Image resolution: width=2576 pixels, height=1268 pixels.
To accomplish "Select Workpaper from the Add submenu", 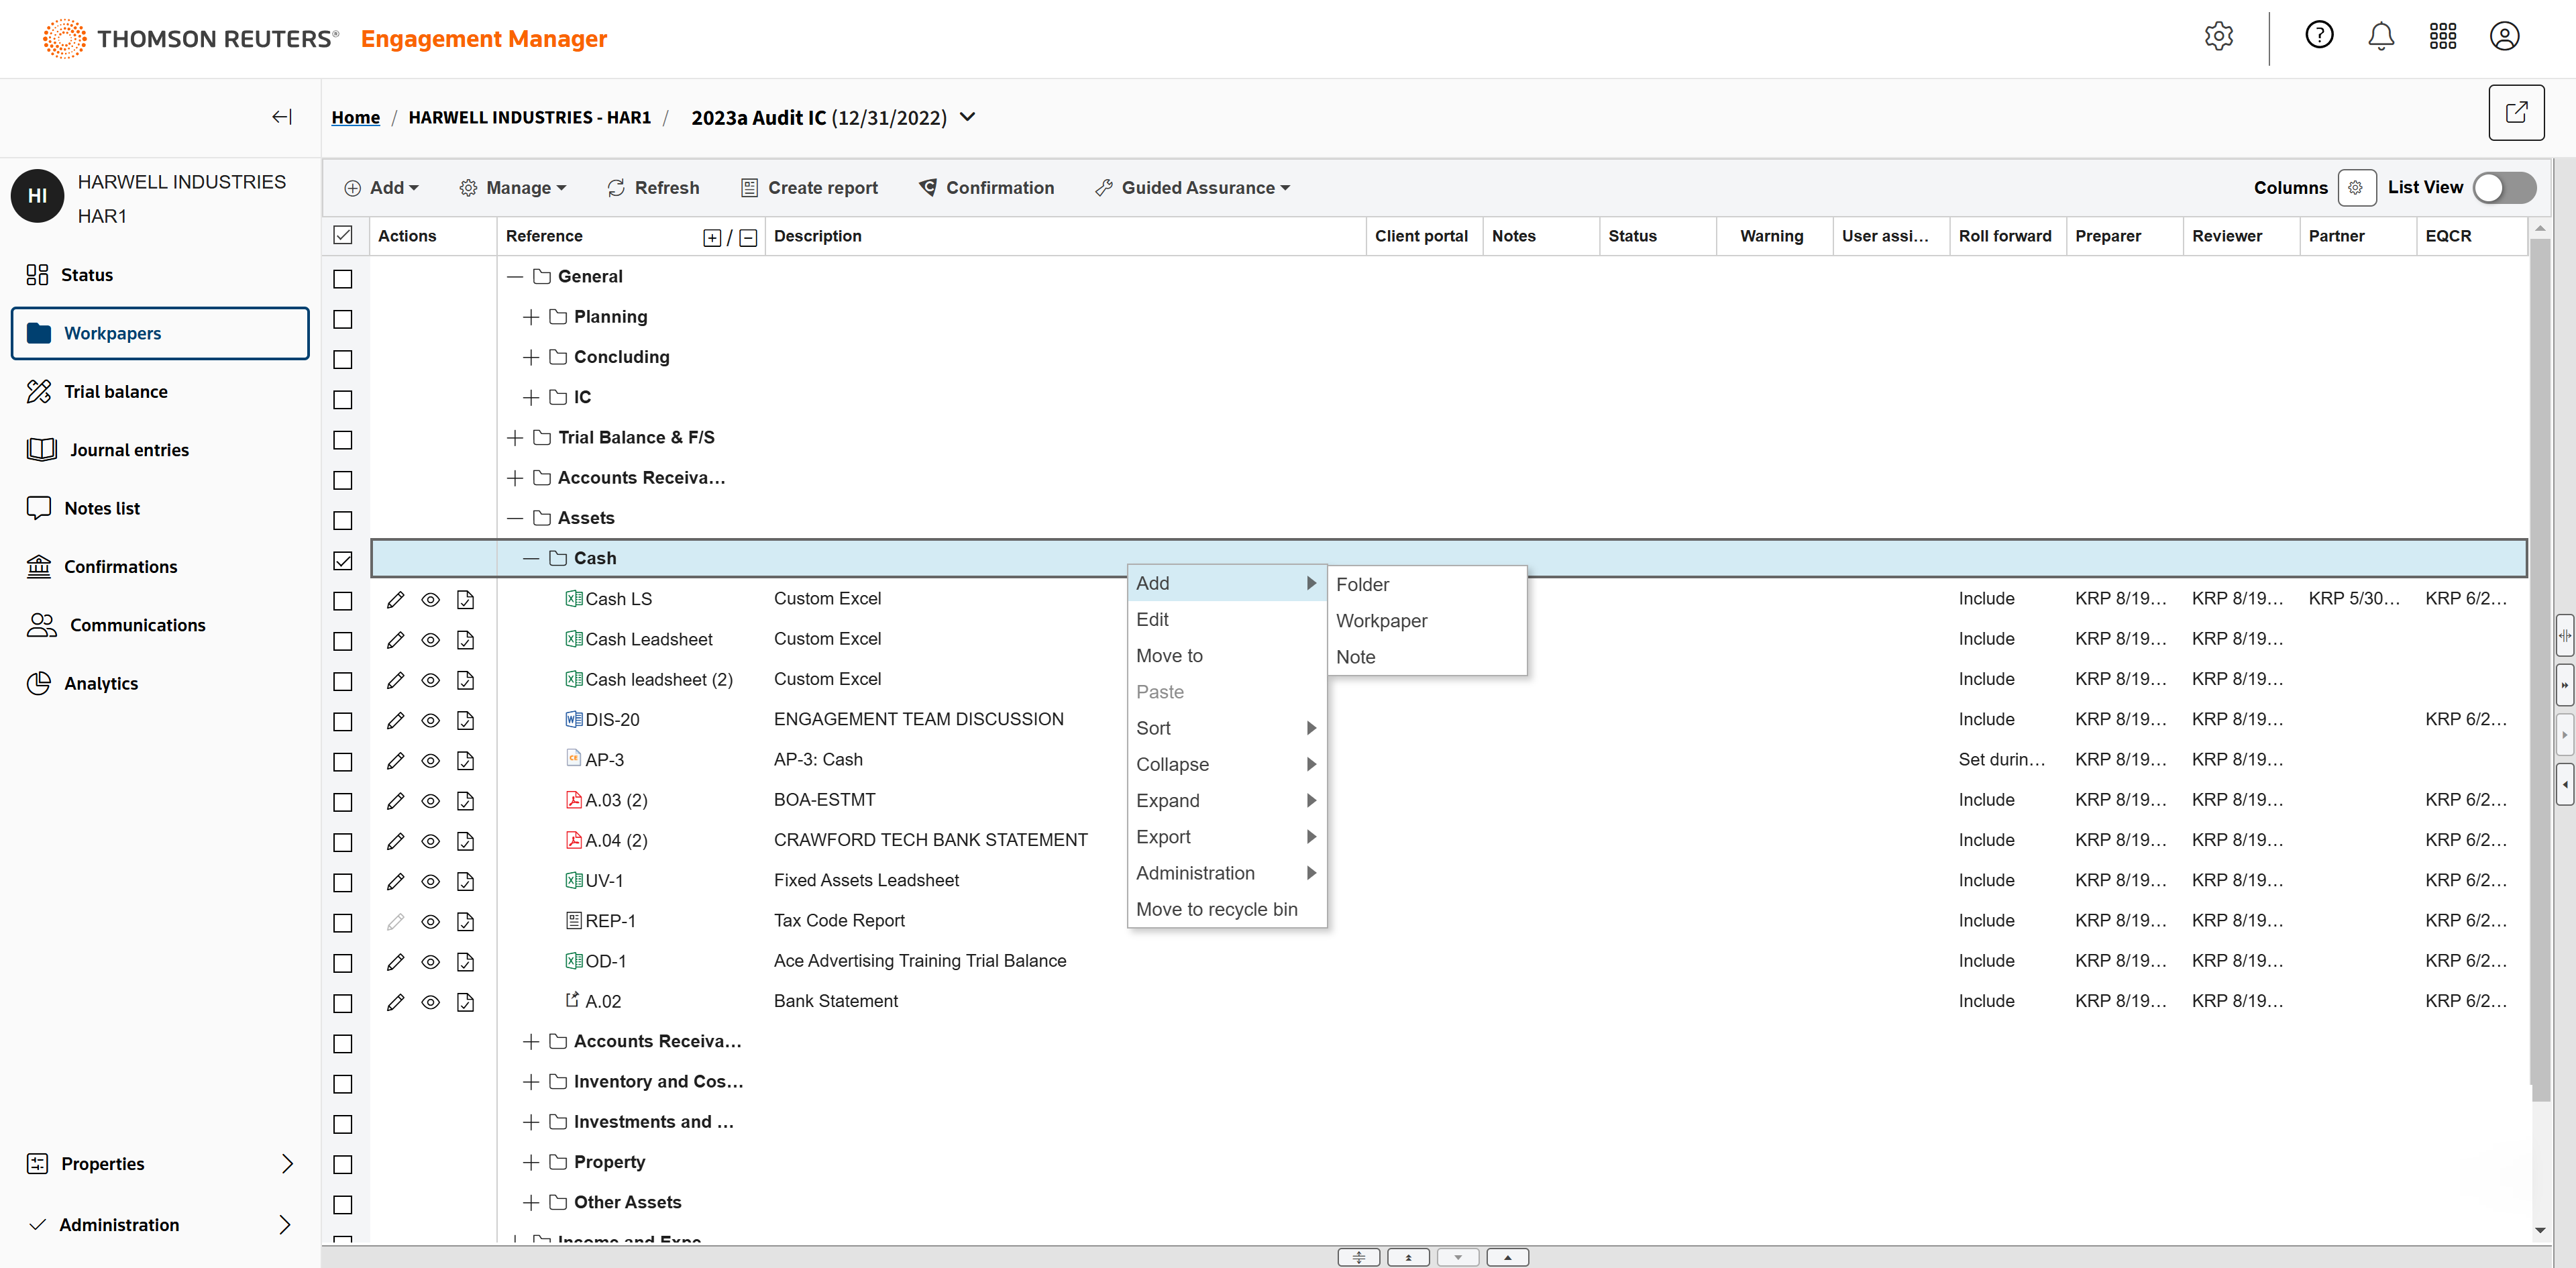I will pyautogui.click(x=1381, y=620).
